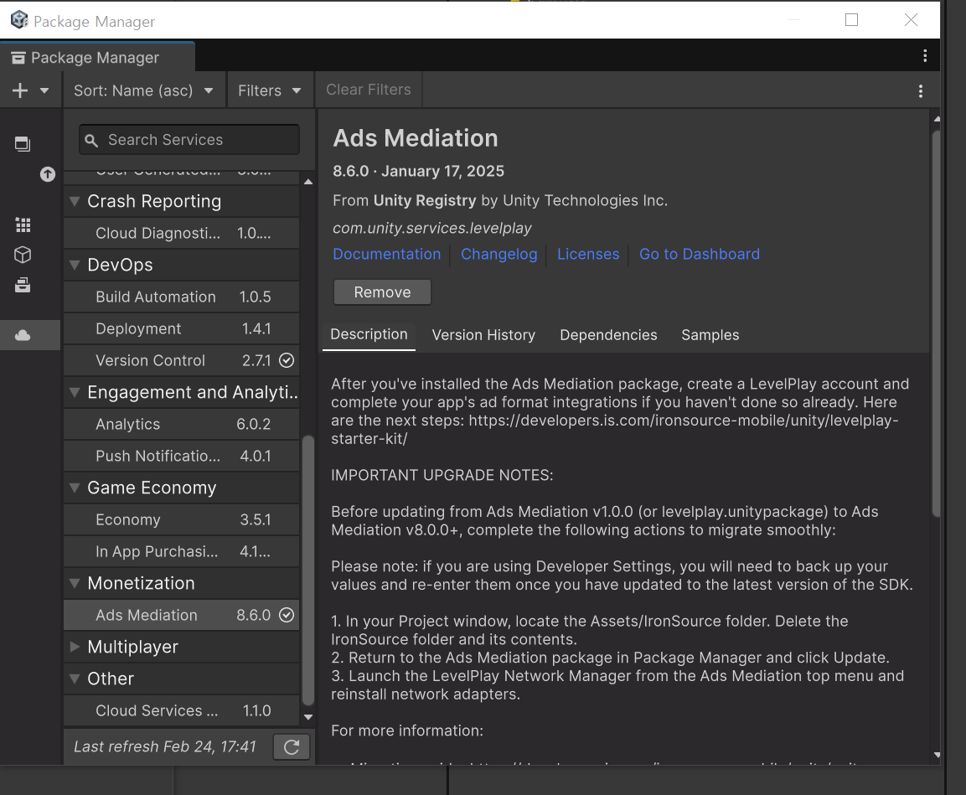Select the Deployment 1.4.1 package
The height and width of the screenshot is (795, 966).
[x=182, y=329]
